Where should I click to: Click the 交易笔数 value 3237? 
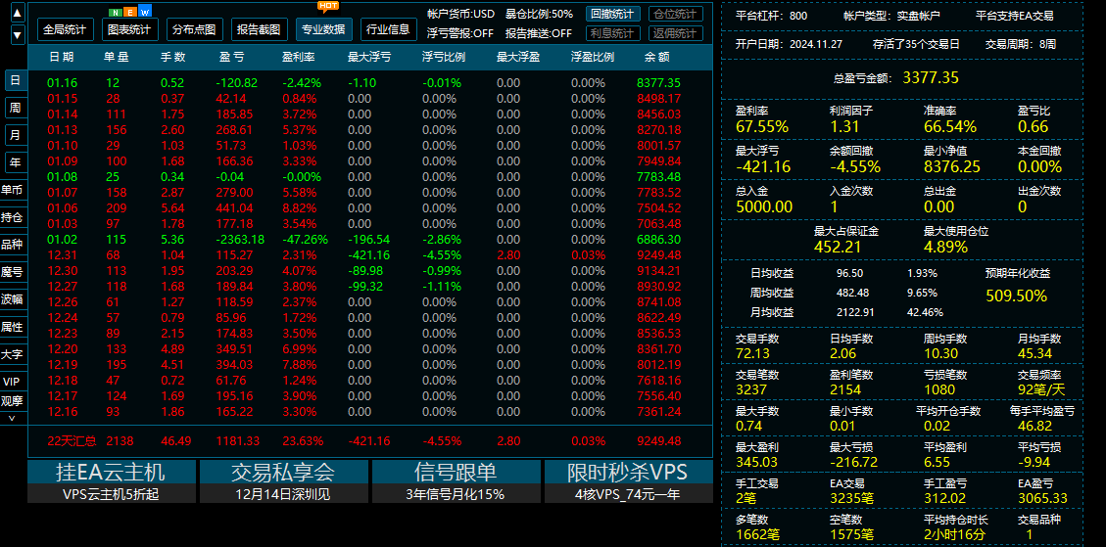click(751, 389)
